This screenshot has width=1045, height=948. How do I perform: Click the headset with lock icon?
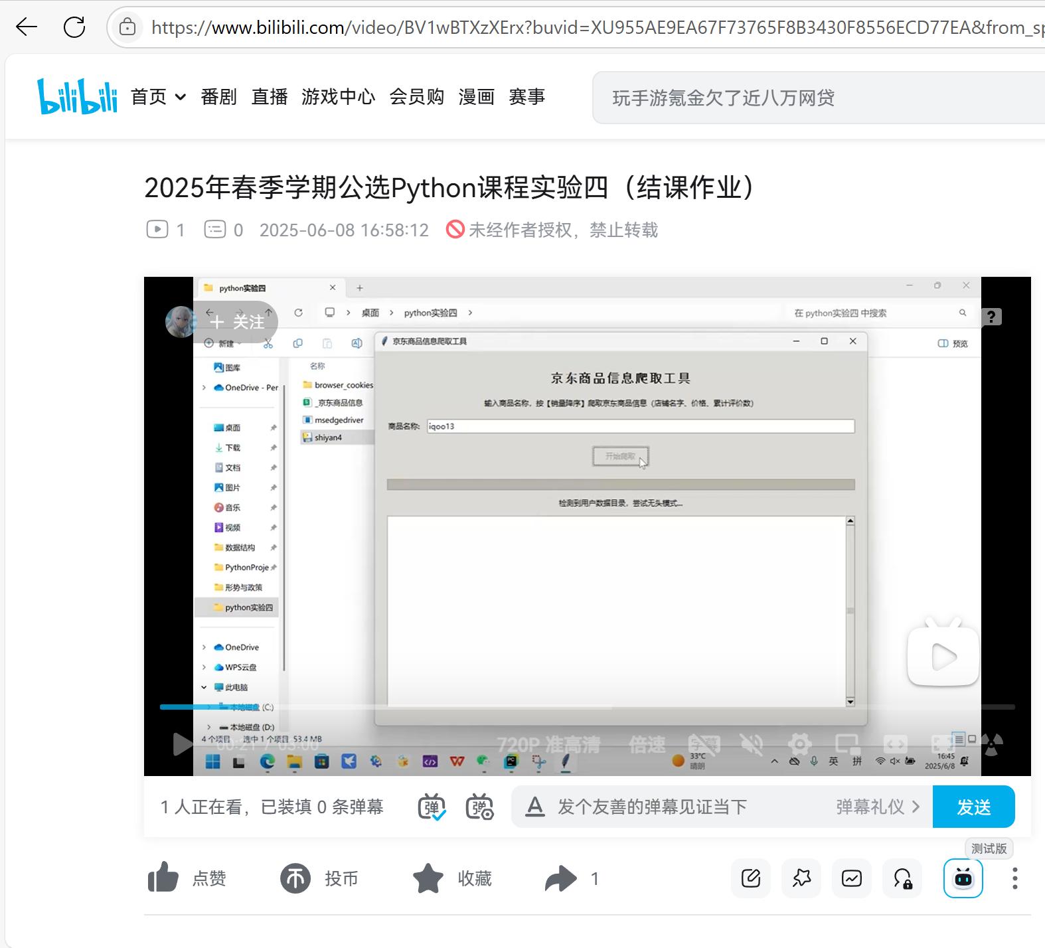pos(902,878)
